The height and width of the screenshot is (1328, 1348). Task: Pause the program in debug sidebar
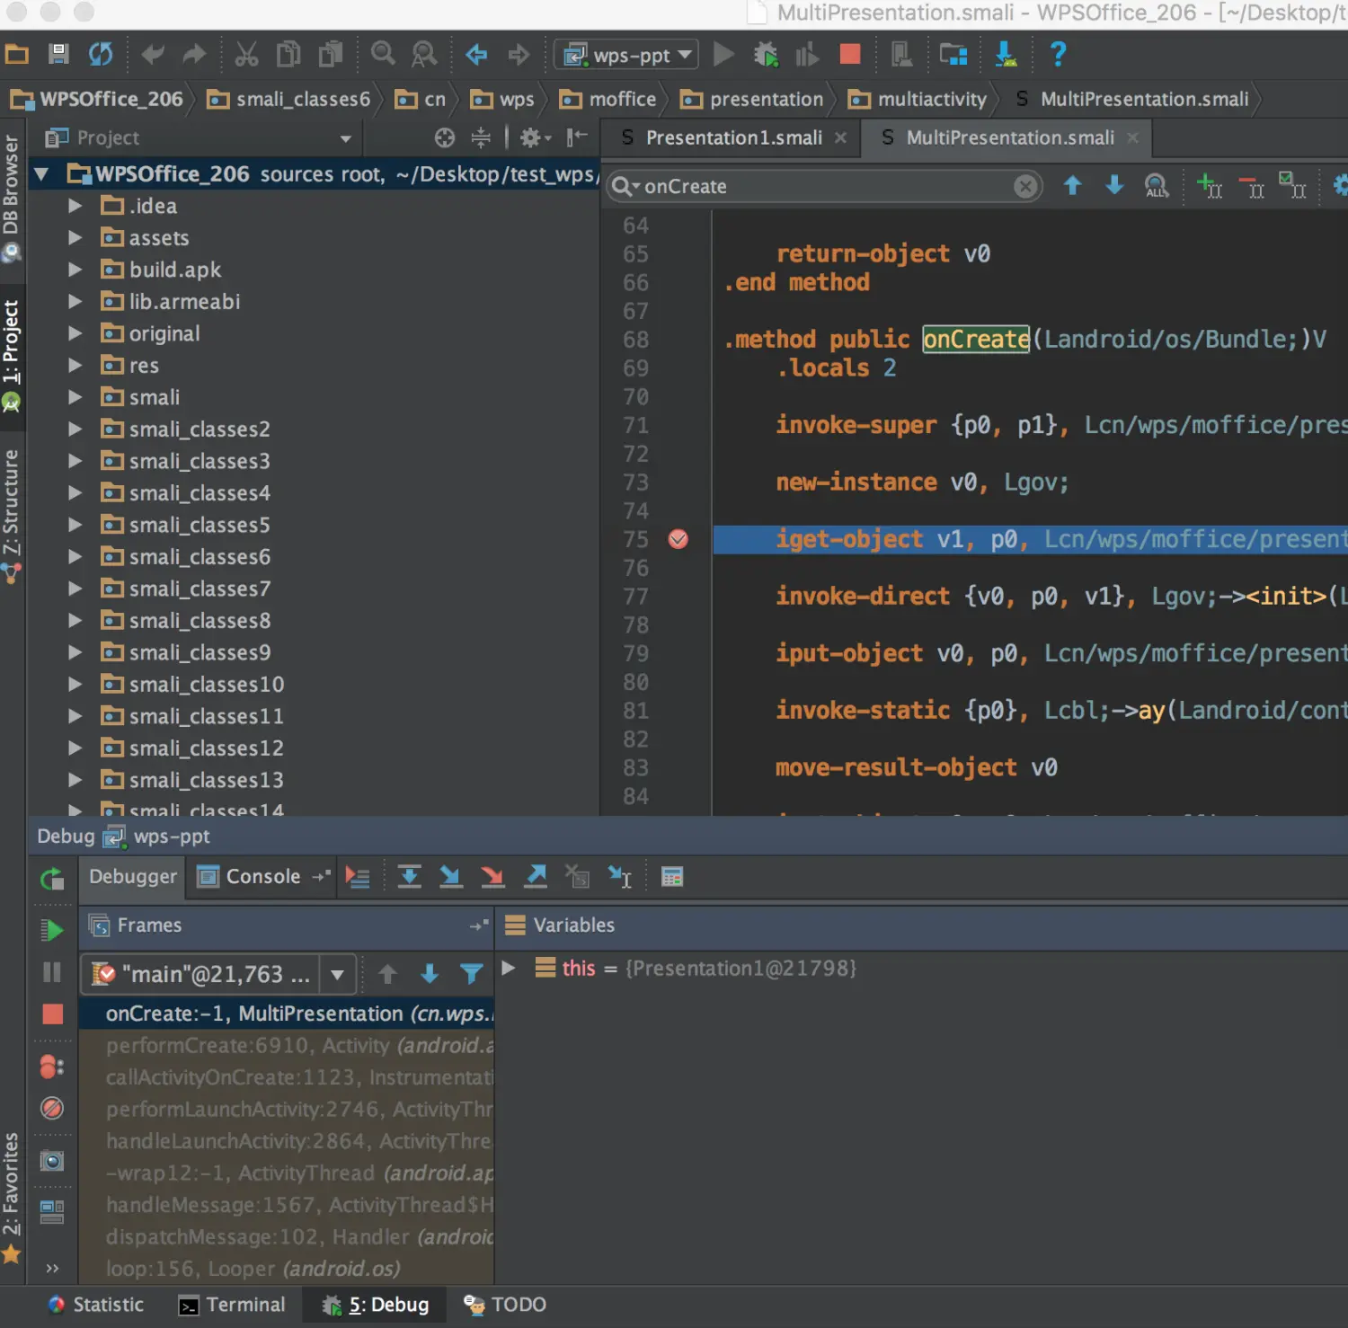point(52,972)
